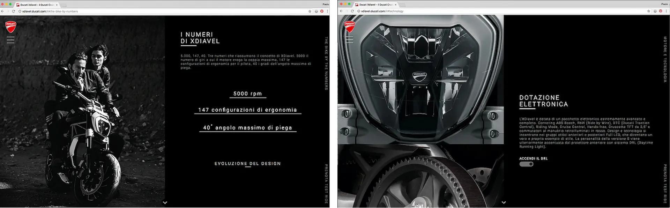Click the headlight close-up image
The width and height of the screenshot is (670, 208).
420,80
